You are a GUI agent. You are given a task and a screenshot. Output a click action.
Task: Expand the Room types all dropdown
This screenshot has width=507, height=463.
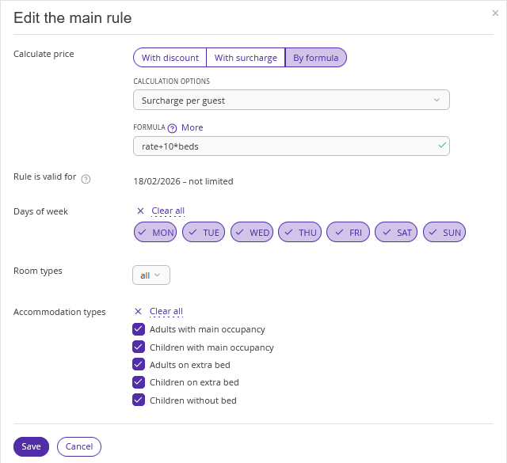[151, 275]
